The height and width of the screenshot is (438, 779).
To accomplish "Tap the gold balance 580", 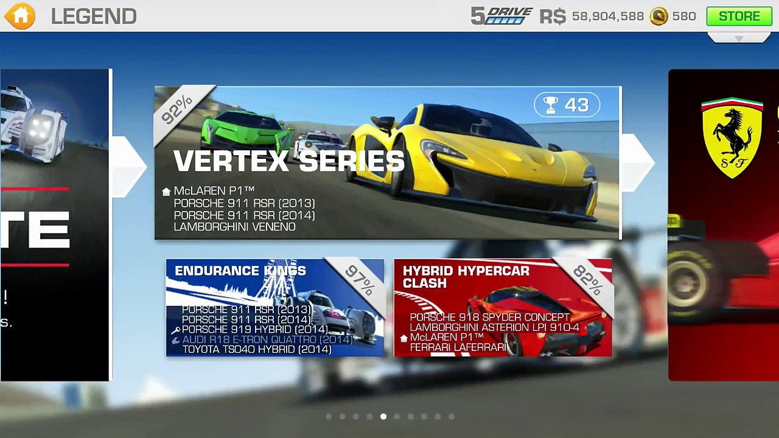I will pos(684,16).
